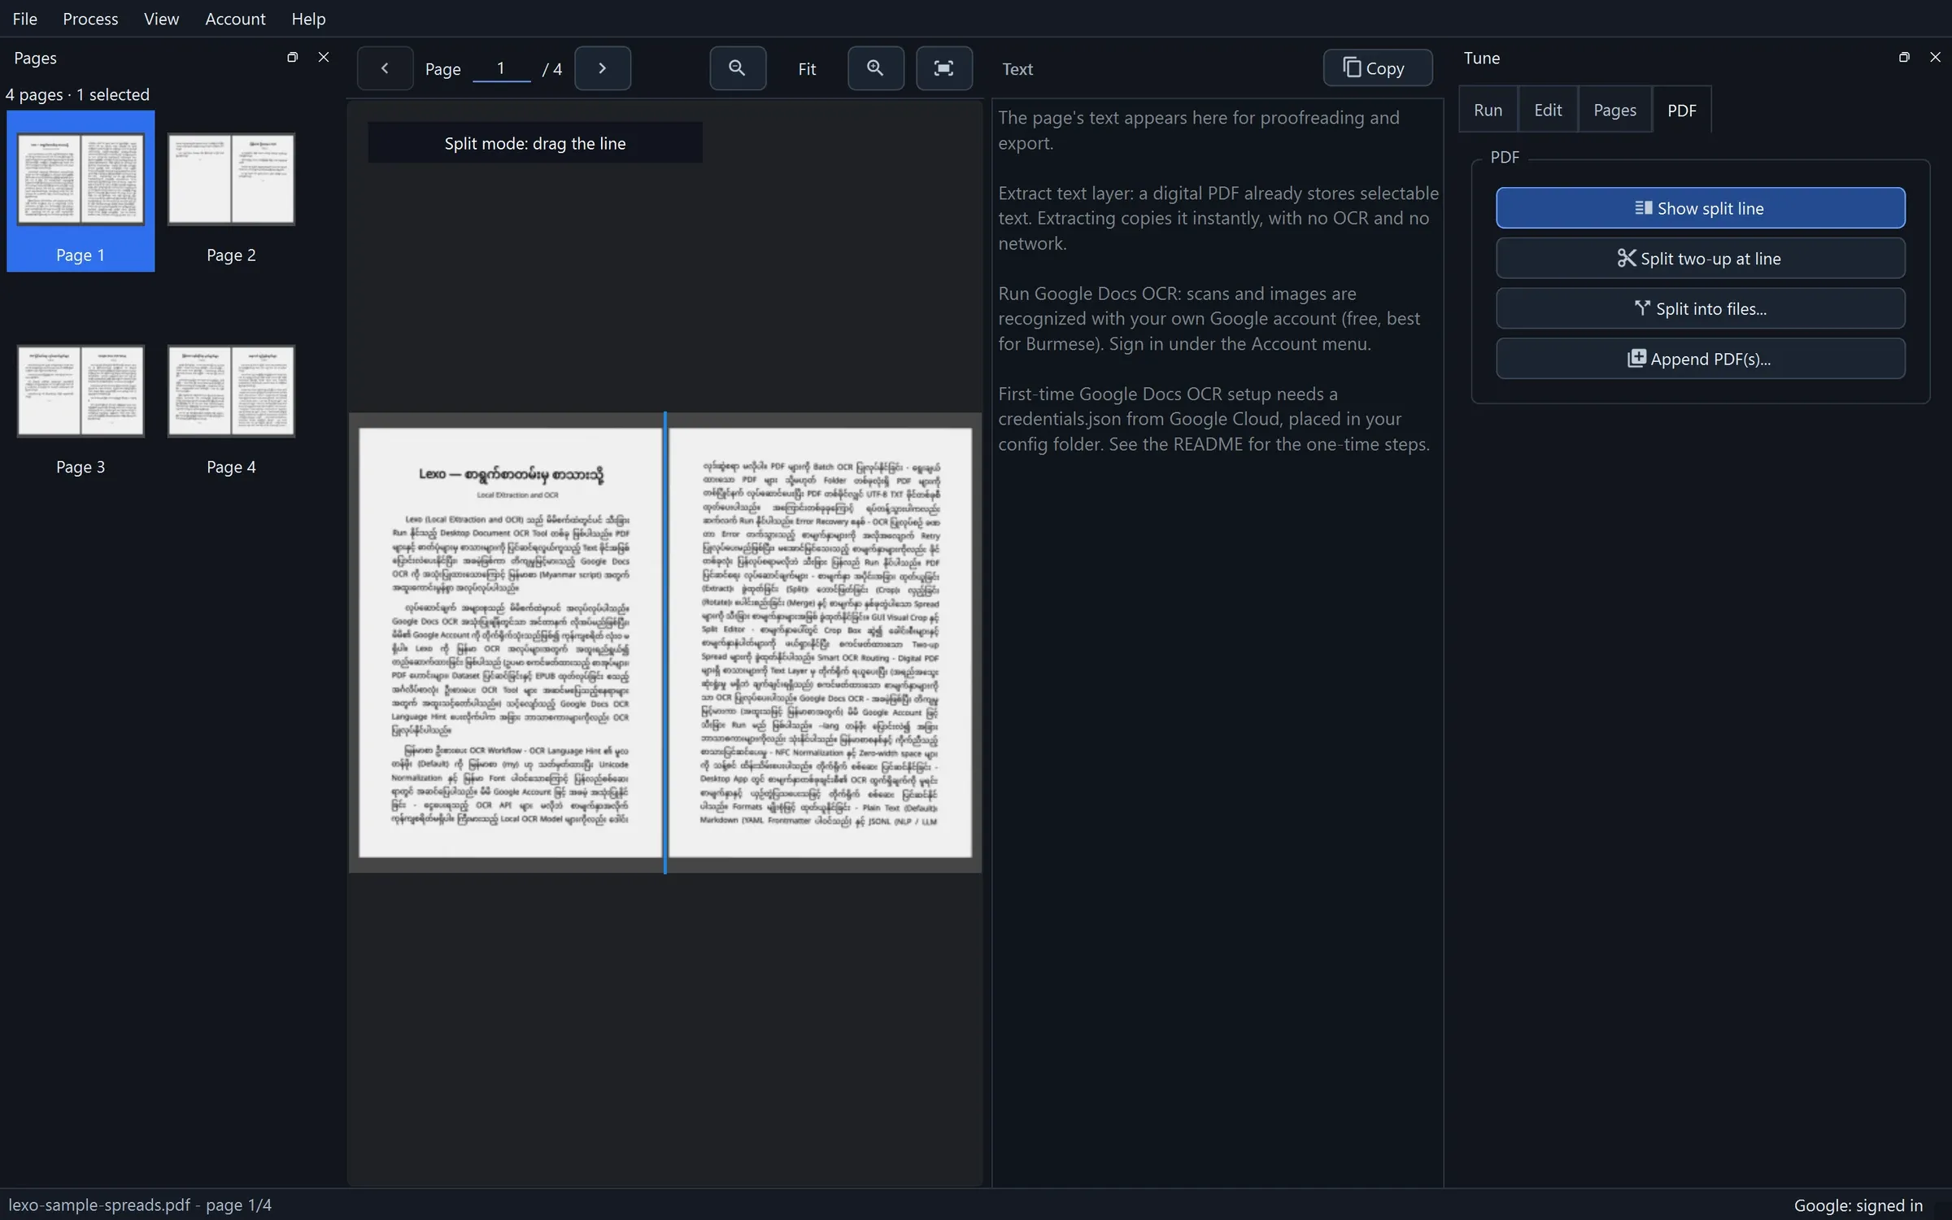Open the Process menu
This screenshot has height=1220, width=1952.
(90, 19)
